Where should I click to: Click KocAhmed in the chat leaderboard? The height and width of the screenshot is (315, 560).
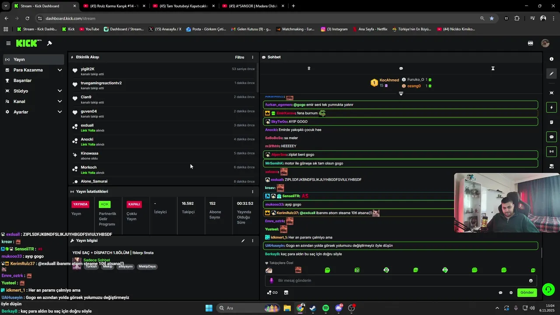click(389, 80)
